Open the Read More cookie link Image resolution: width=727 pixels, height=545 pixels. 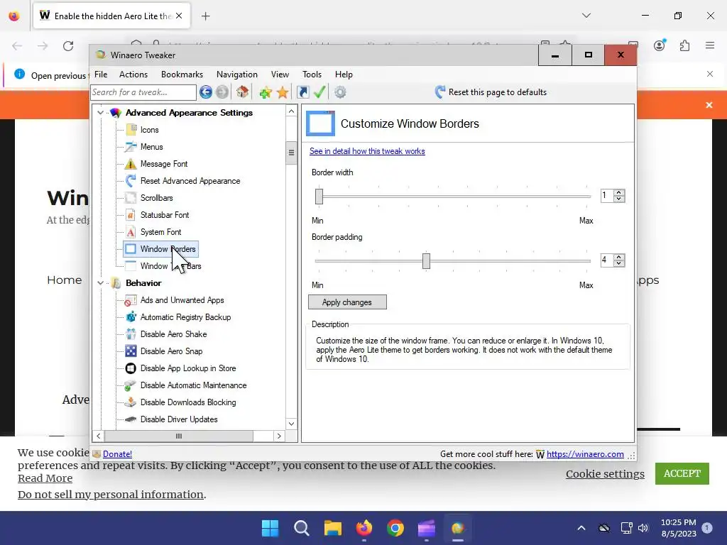pyautogui.click(x=45, y=478)
